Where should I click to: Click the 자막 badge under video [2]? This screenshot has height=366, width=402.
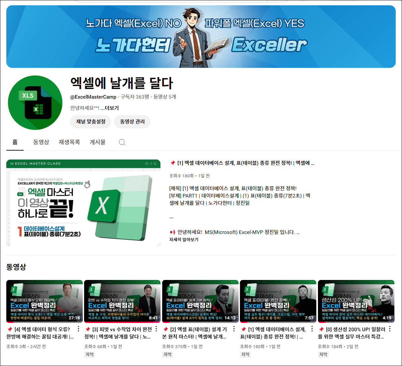point(168,354)
